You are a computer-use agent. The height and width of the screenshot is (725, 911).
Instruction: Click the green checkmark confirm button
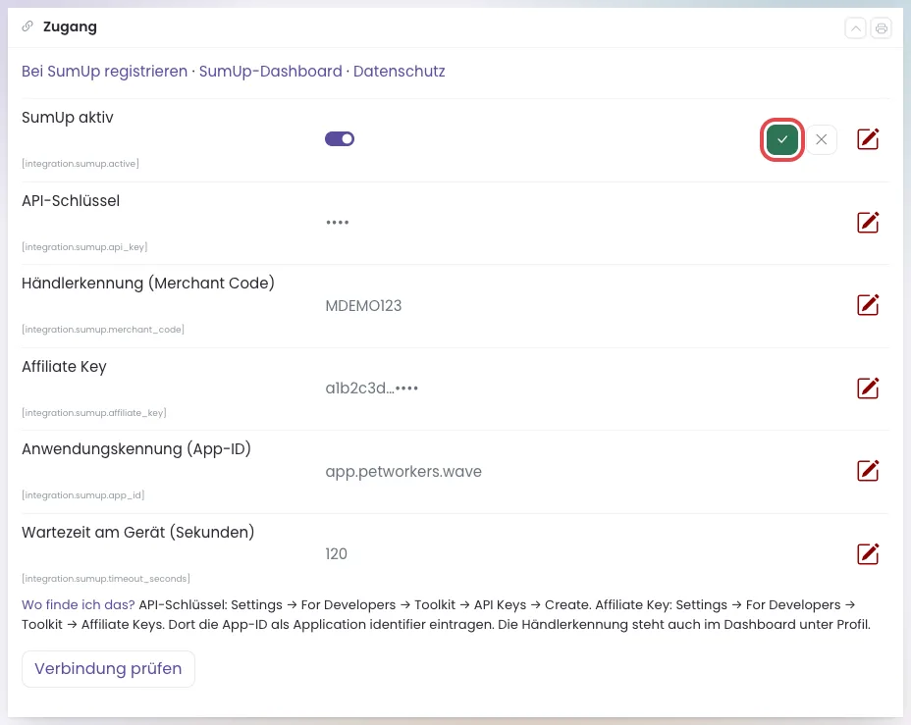pyautogui.click(x=782, y=139)
